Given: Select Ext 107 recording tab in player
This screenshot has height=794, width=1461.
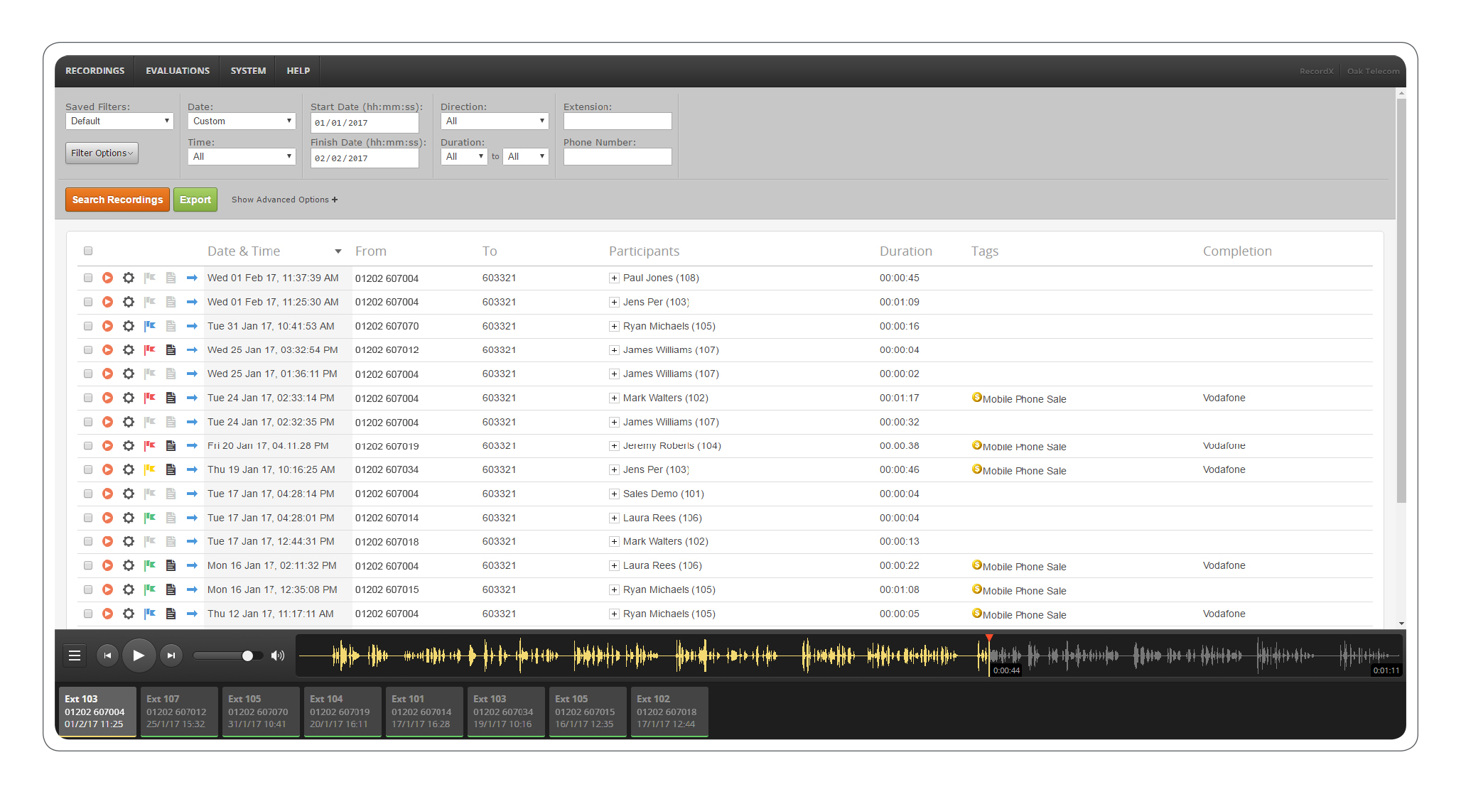Looking at the screenshot, I should [179, 712].
